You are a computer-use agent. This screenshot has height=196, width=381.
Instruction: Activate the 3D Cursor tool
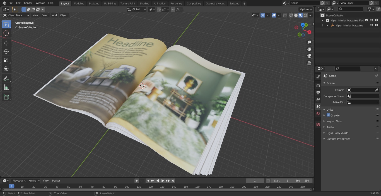pos(6,33)
